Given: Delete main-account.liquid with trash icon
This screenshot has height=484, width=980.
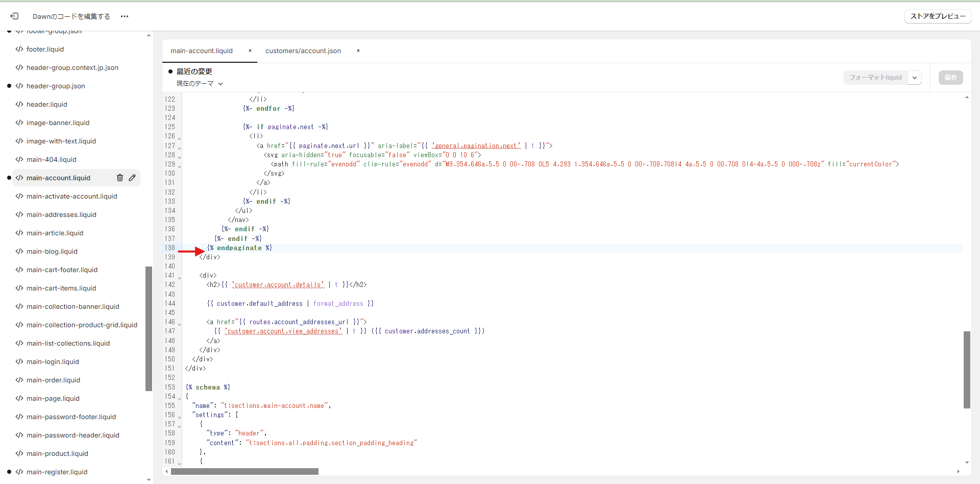Looking at the screenshot, I should [x=120, y=178].
